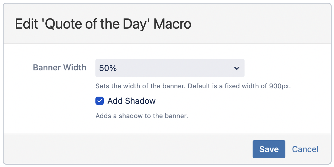Open the Banner Width dropdown
334x167 pixels.
point(170,68)
